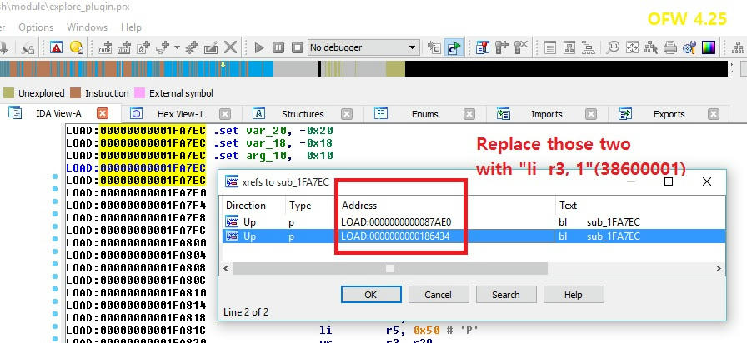Click the delete watch X toolbar icon
Screen dimensions: 747x343
521,47
